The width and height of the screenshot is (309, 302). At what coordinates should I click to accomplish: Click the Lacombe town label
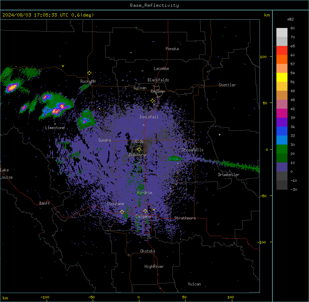tap(161, 69)
